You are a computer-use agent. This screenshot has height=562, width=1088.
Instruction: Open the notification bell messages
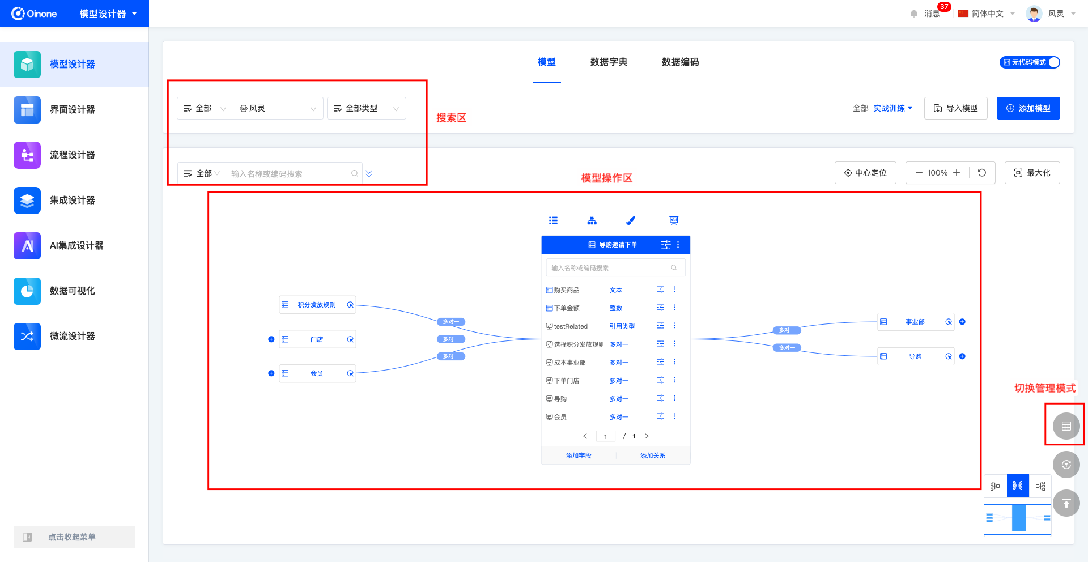(x=914, y=14)
